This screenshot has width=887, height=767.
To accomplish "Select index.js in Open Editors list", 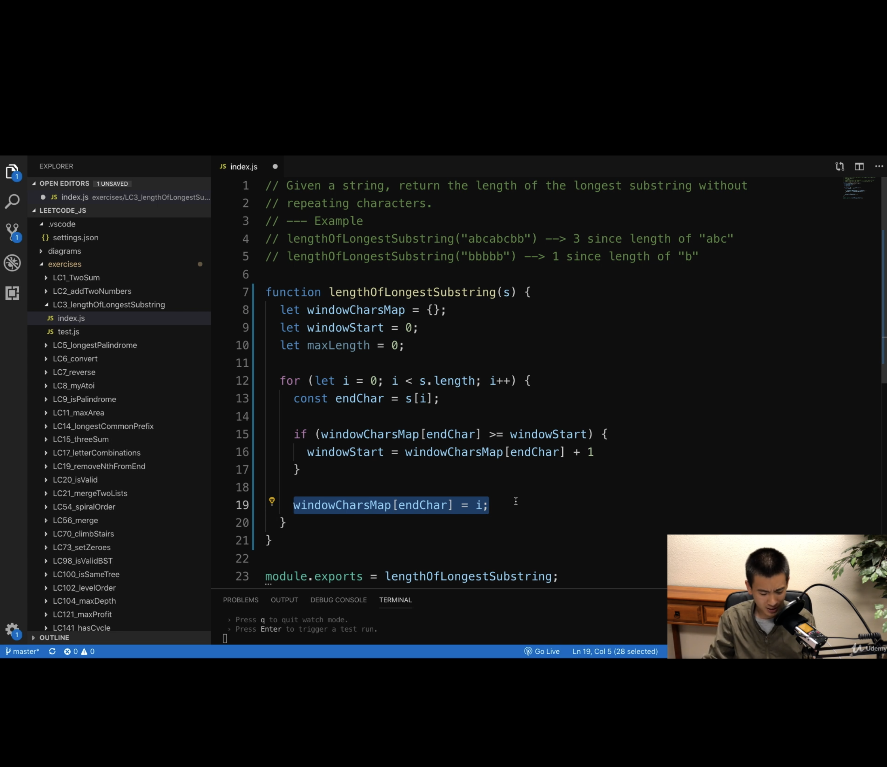I will pos(119,197).
